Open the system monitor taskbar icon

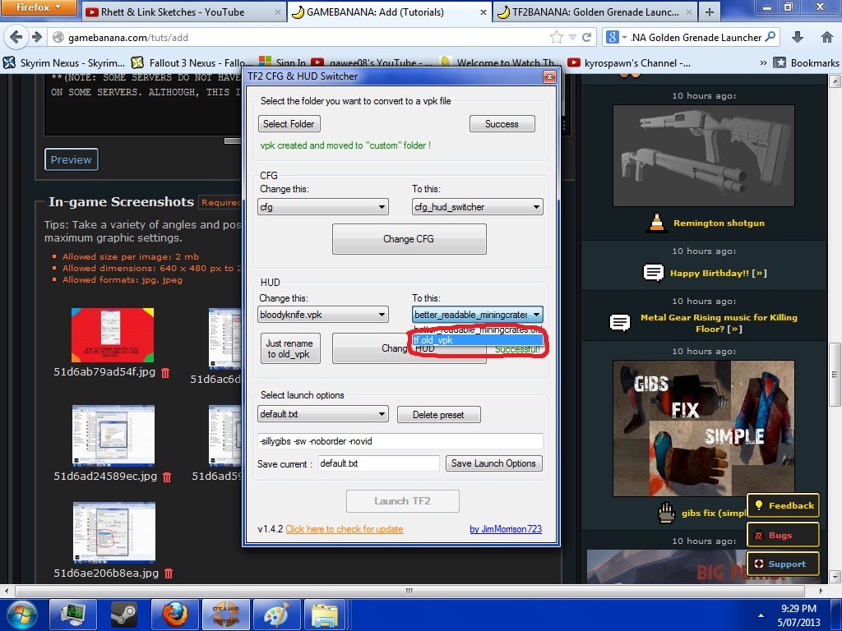coord(73,615)
